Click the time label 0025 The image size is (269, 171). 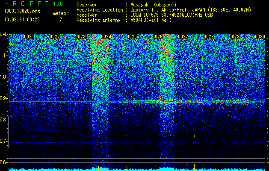tap(132, 37)
